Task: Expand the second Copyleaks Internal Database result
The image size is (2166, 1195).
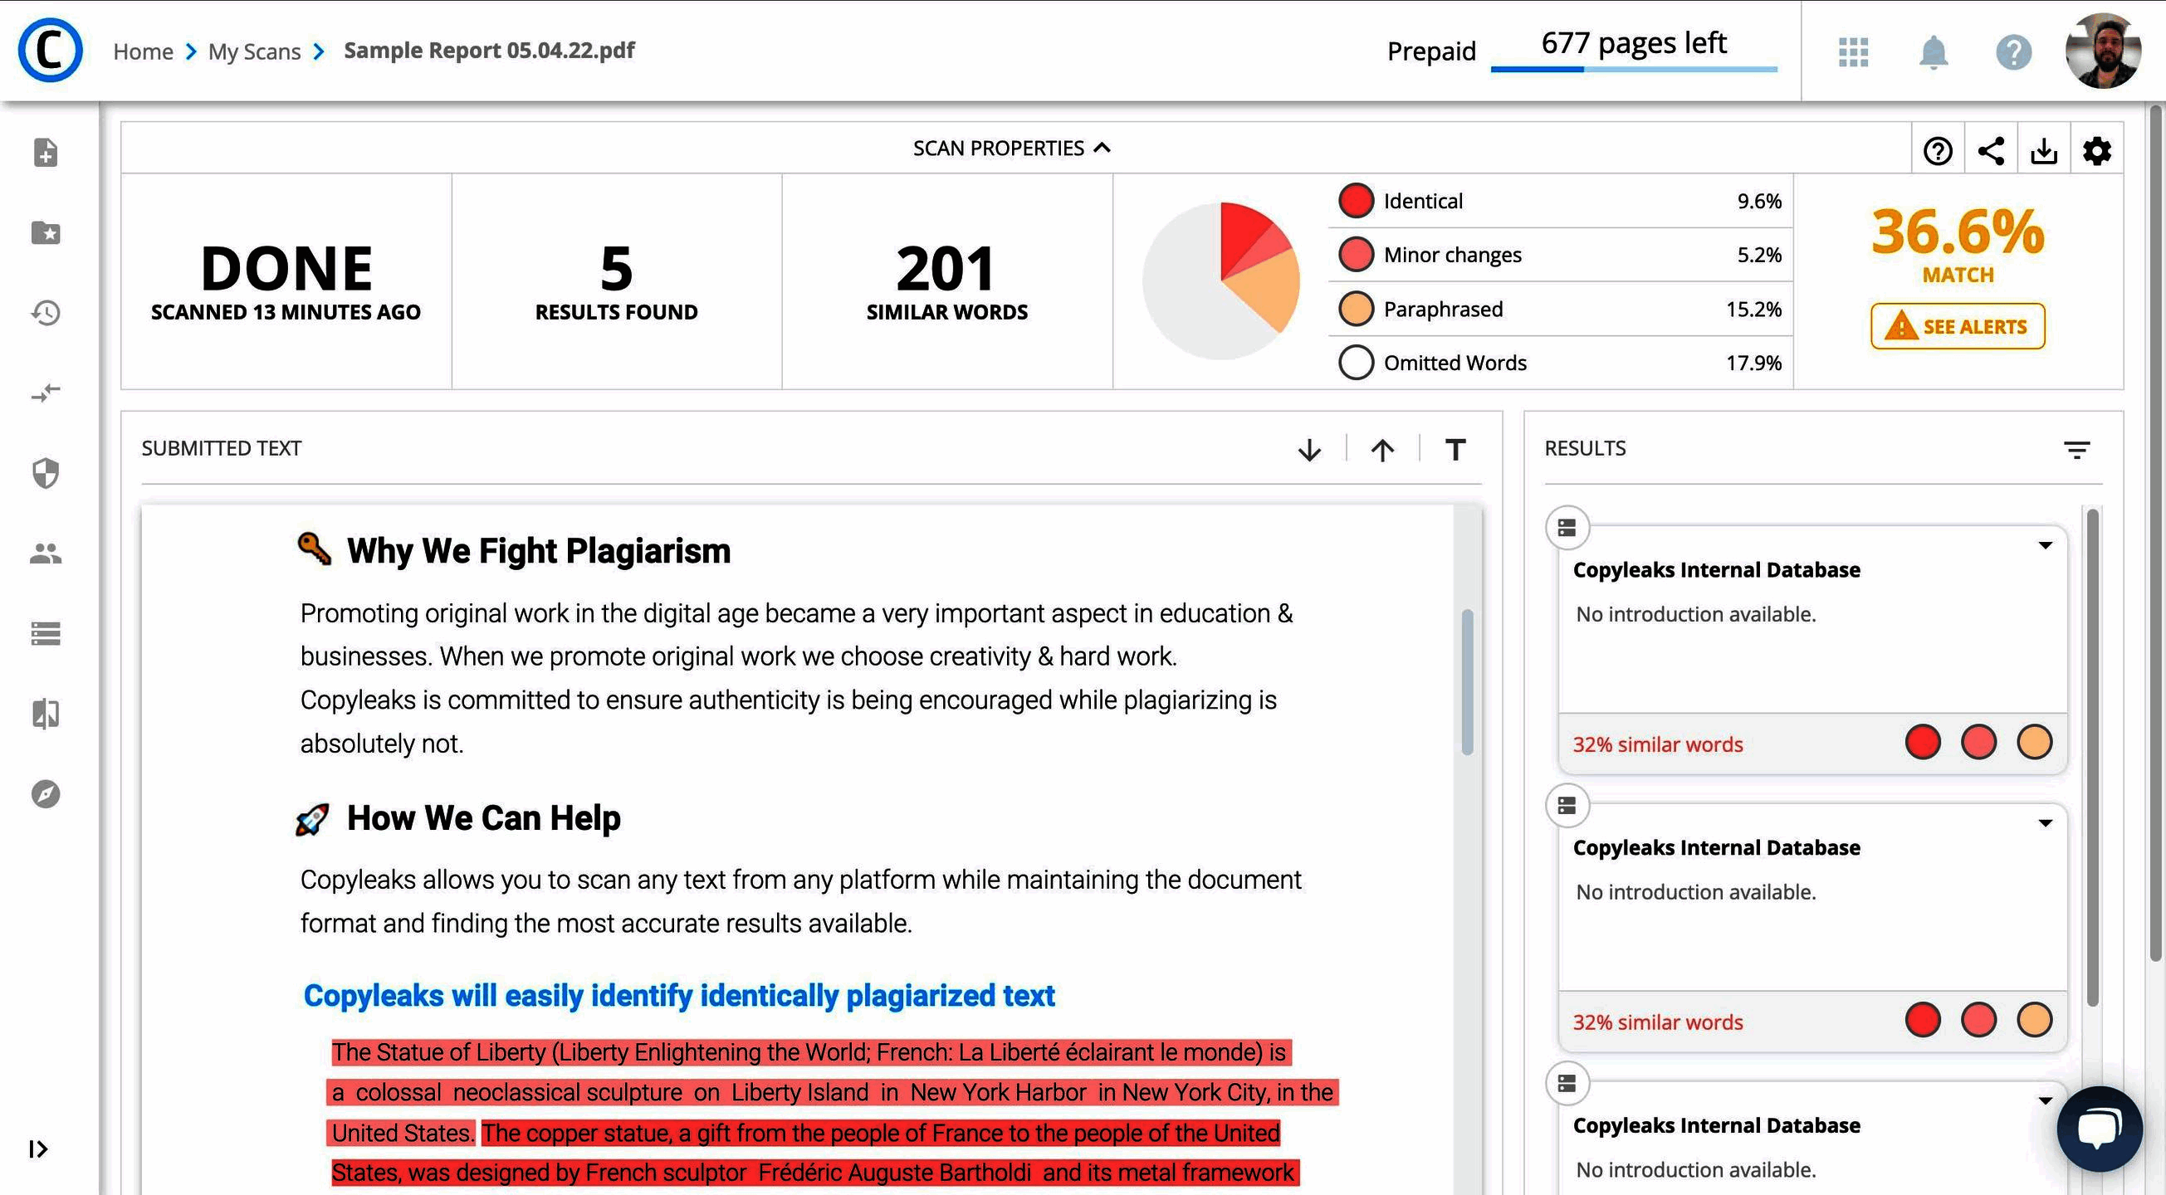Action: (x=2045, y=822)
